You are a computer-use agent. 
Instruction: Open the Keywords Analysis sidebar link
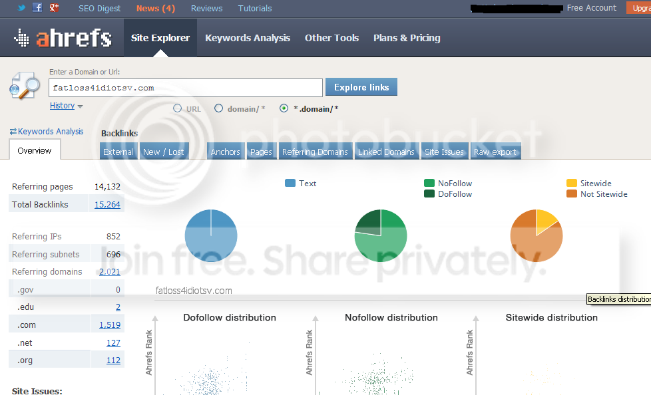click(x=51, y=131)
